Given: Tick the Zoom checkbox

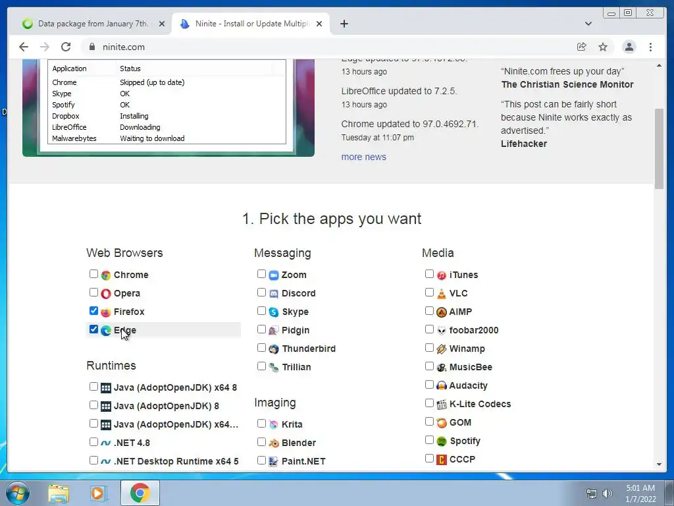Looking at the screenshot, I should click(261, 274).
